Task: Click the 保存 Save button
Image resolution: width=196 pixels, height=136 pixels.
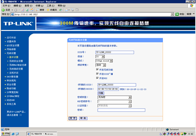Action: point(73,118)
